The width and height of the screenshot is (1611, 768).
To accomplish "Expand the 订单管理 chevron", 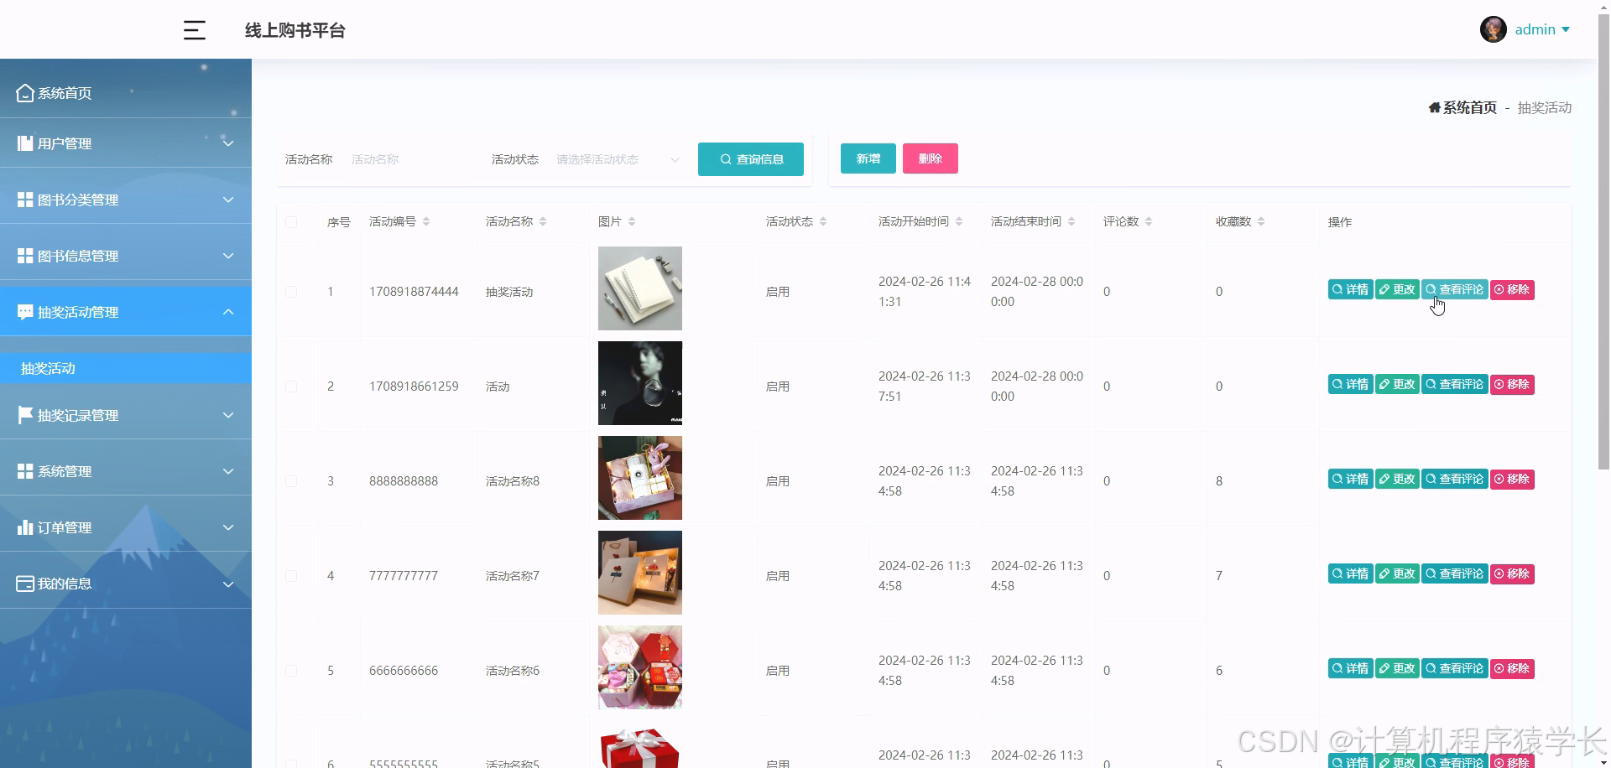I will (228, 527).
